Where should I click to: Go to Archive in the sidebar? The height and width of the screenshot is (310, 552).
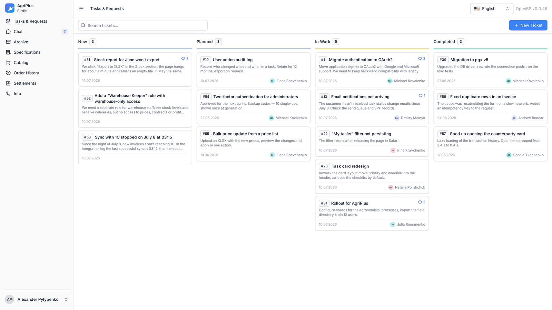pos(37,42)
